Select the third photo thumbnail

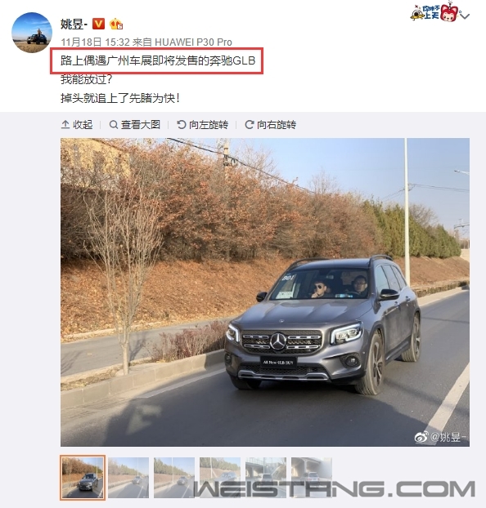174,478
